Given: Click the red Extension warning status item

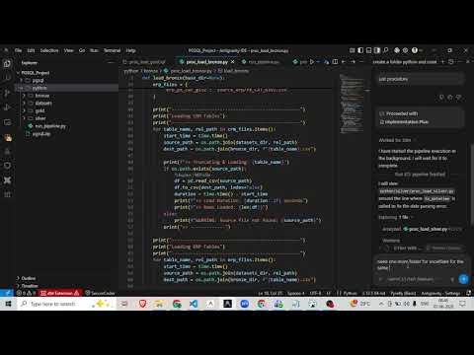Looking at the screenshot, I should click(59, 293).
